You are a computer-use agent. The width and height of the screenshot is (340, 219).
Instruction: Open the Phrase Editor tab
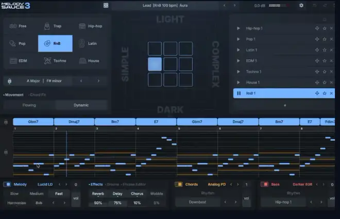point(133,185)
